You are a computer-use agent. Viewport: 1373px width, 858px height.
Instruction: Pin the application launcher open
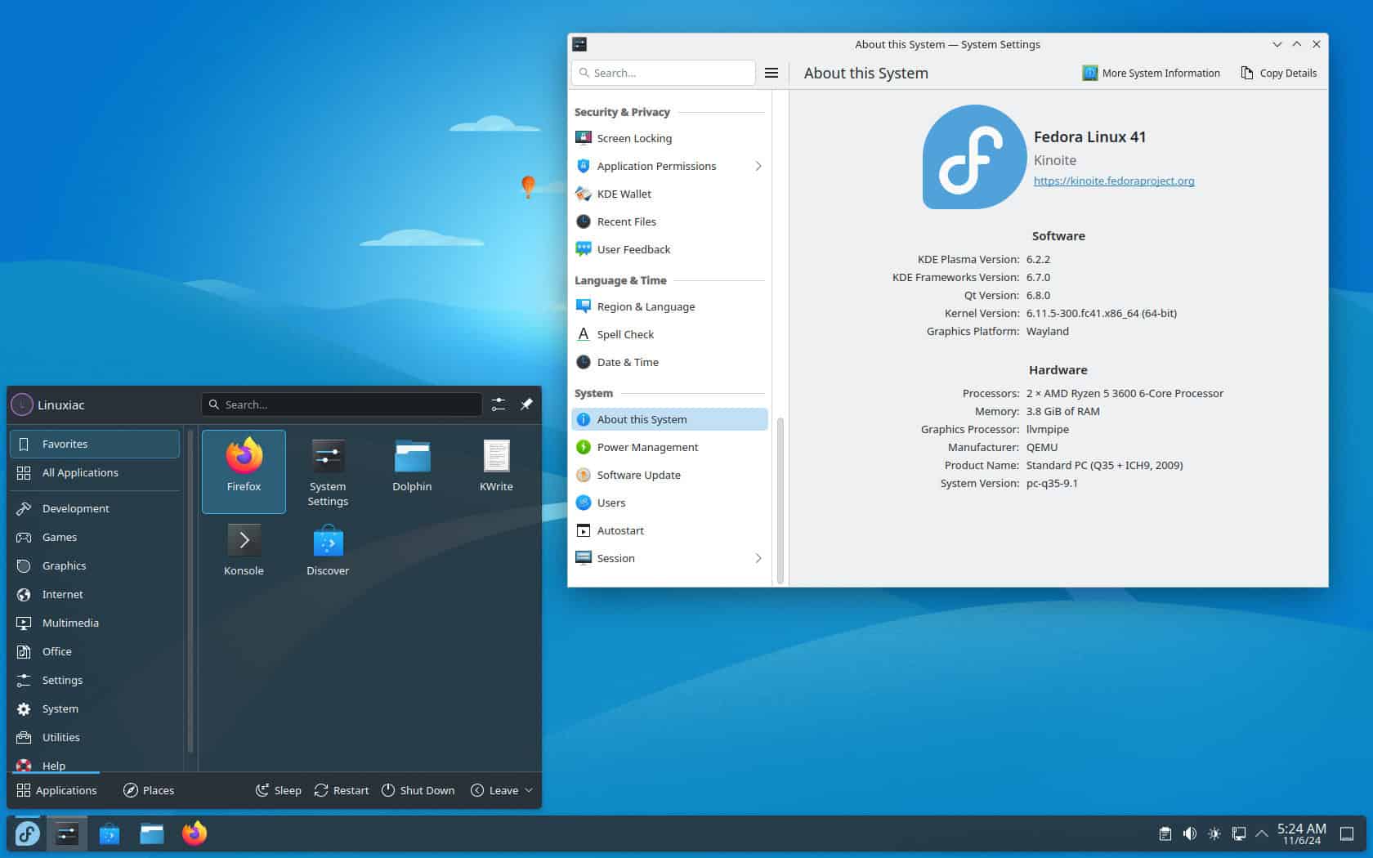[527, 404]
